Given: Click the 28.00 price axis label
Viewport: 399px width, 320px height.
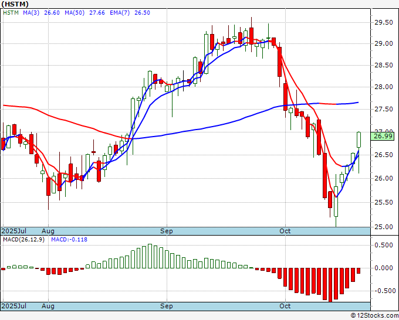Looking at the screenshot, I should click(384, 87).
